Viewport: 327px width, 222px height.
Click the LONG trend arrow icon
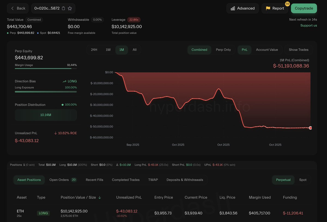click(64, 81)
